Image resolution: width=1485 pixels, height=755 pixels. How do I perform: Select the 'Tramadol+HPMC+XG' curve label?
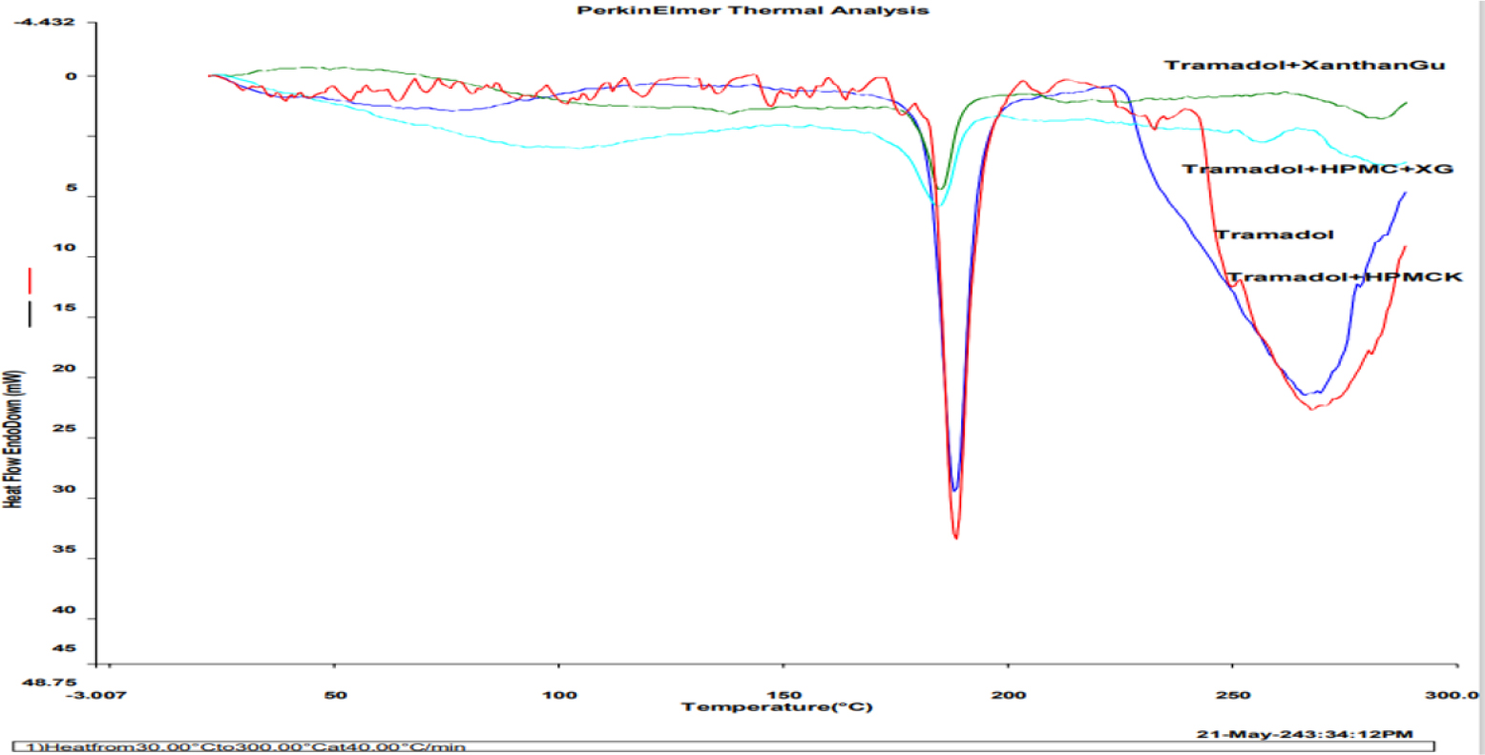click(x=1318, y=169)
